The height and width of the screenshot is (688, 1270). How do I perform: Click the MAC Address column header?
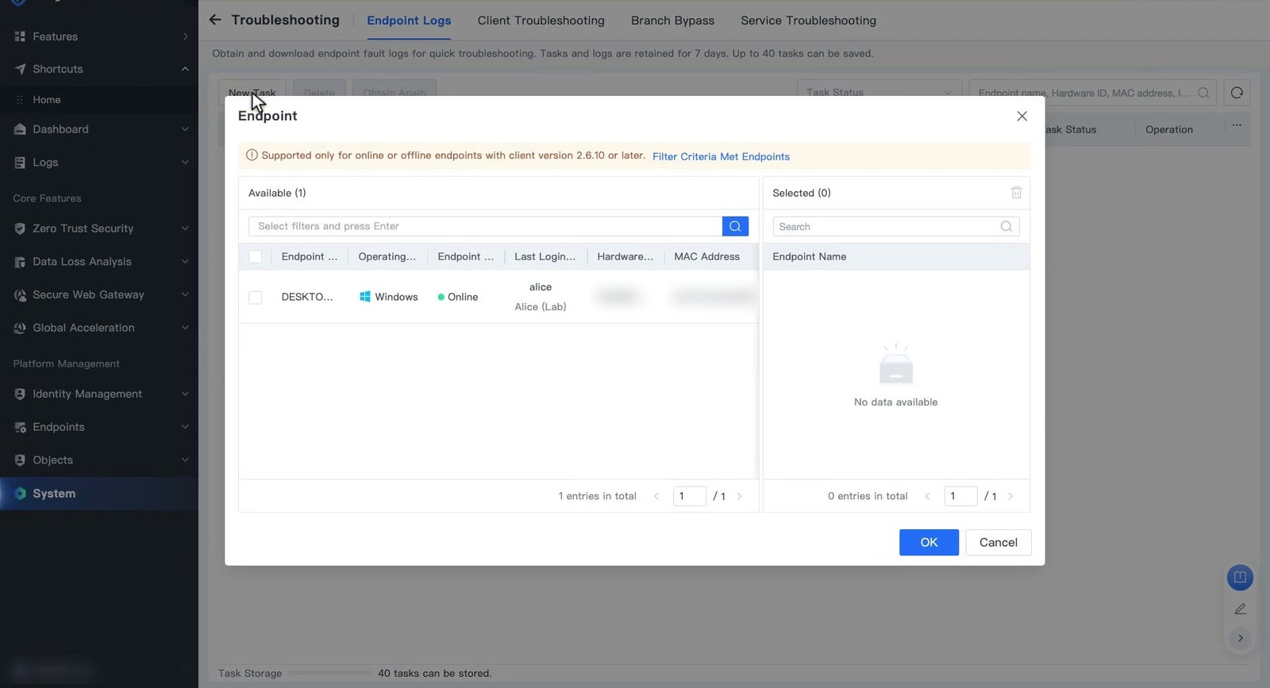click(706, 256)
